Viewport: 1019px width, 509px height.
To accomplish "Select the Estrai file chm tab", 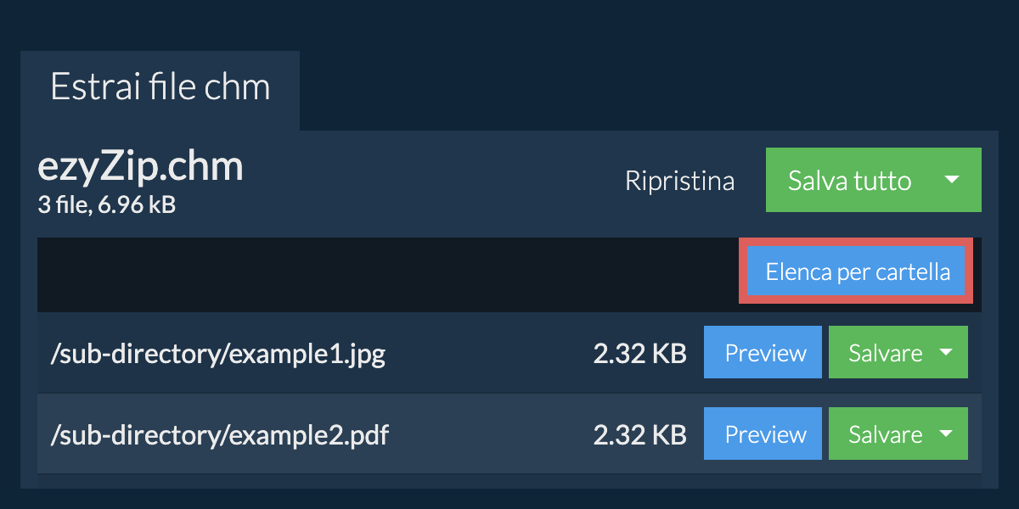I will 160,88.
